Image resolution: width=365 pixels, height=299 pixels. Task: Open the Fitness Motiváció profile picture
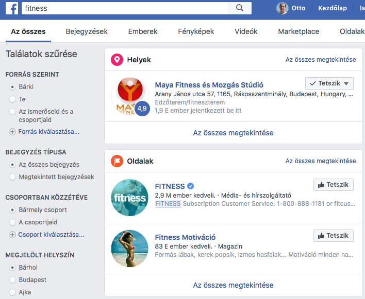130,249
